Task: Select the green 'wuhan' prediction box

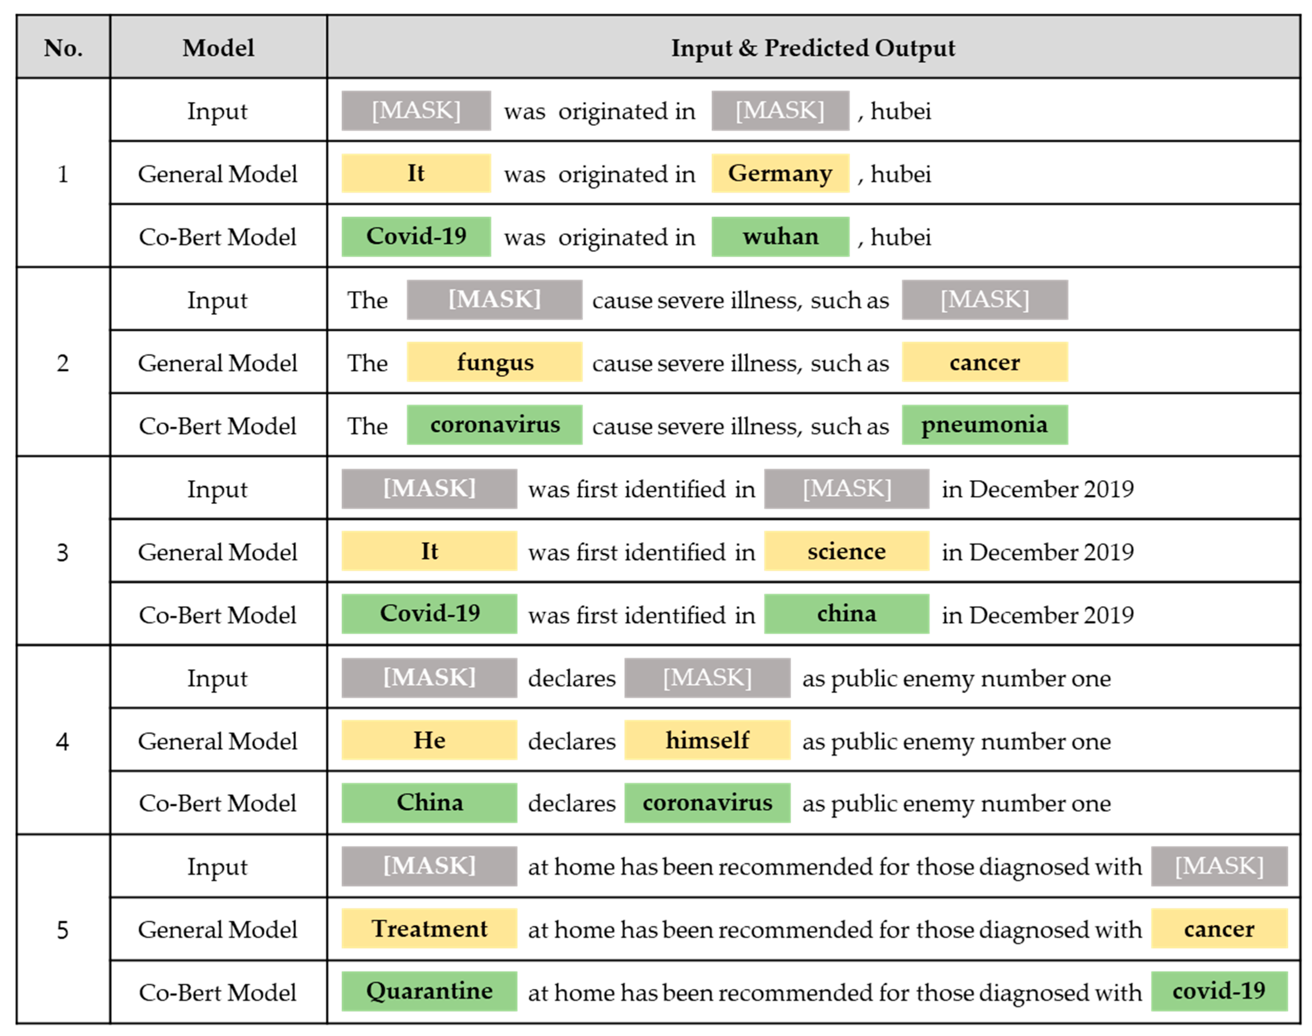Action: click(780, 237)
